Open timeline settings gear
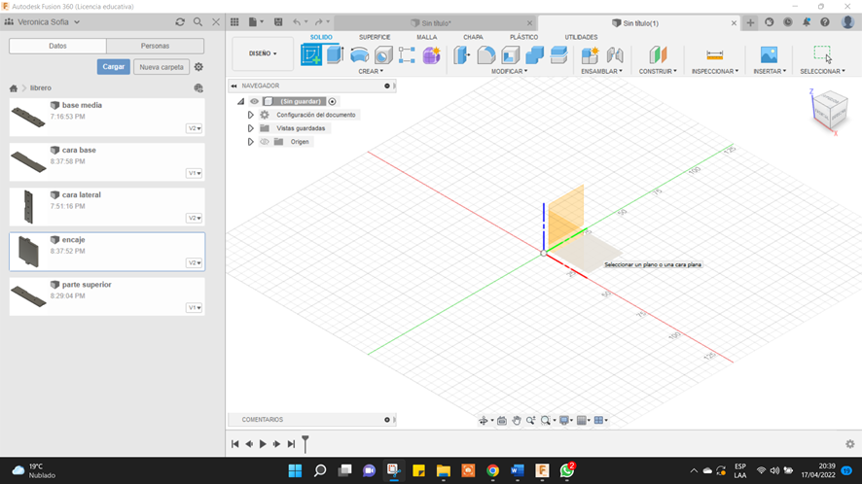This screenshot has width=862, height=484. point(850,444)
